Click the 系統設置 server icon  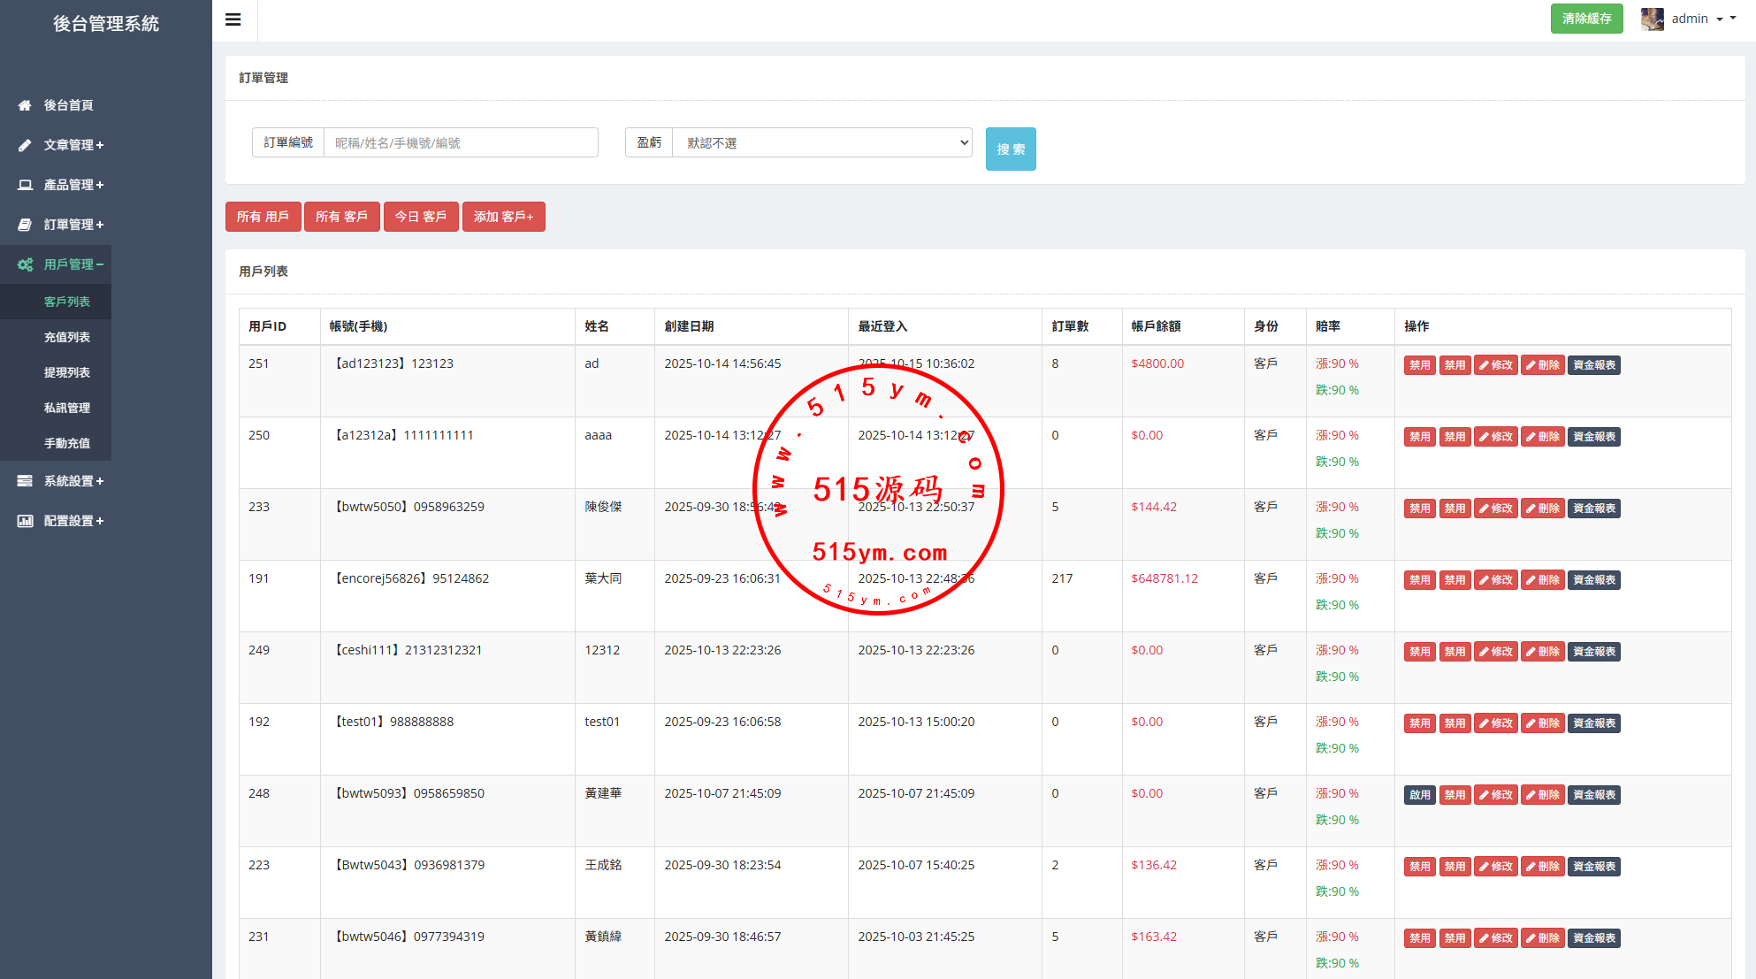point(25,481)
